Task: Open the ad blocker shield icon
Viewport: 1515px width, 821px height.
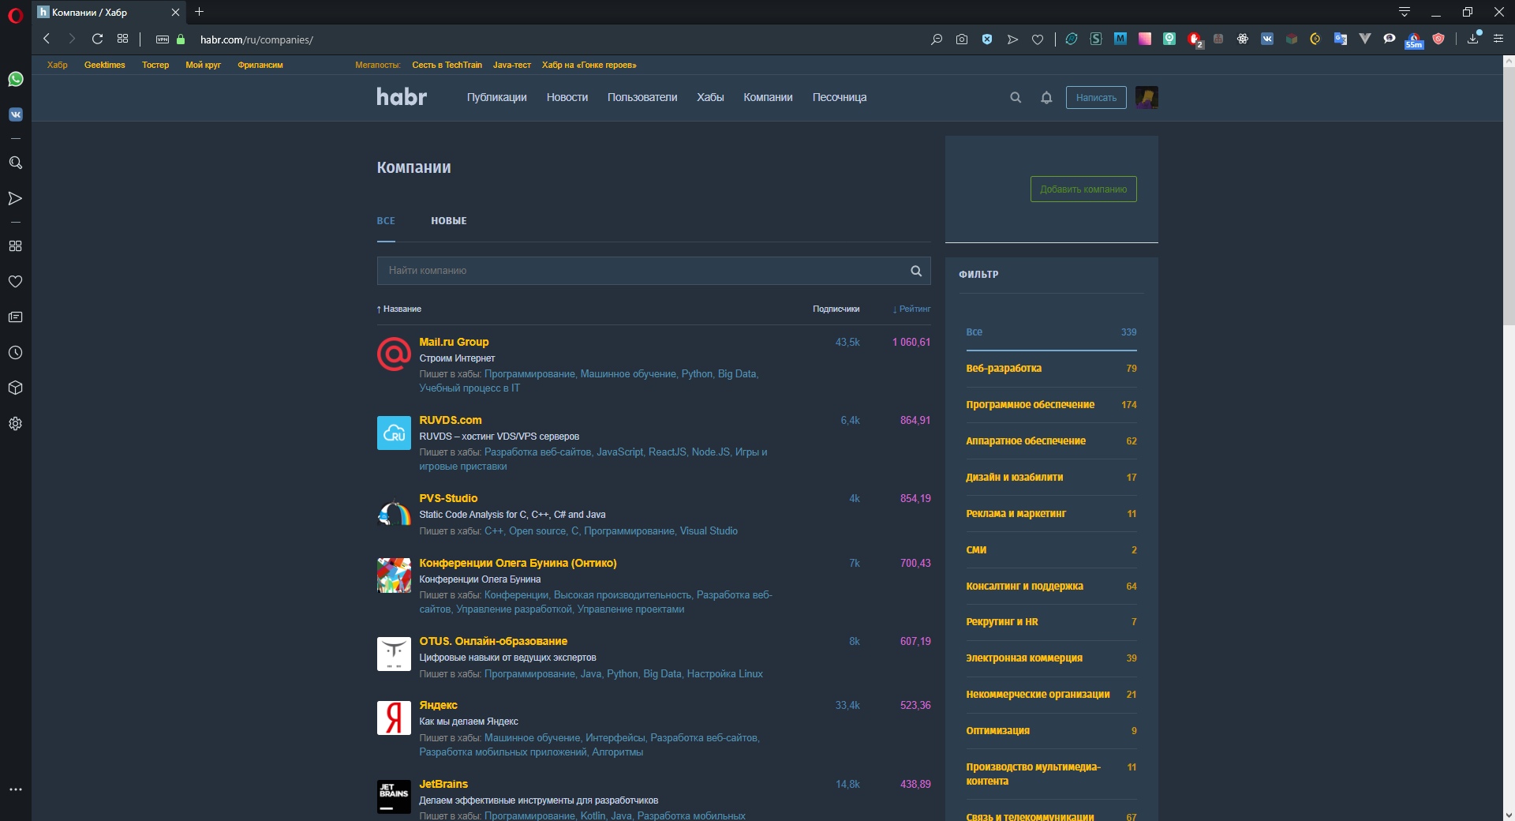Action: pyautogui.click(x=987, y=39)
